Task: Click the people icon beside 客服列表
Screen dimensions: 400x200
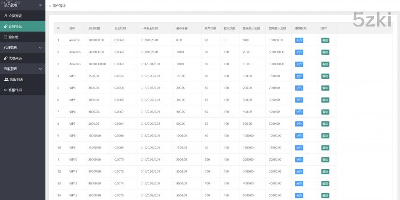Action: click(x=6, y=80)
